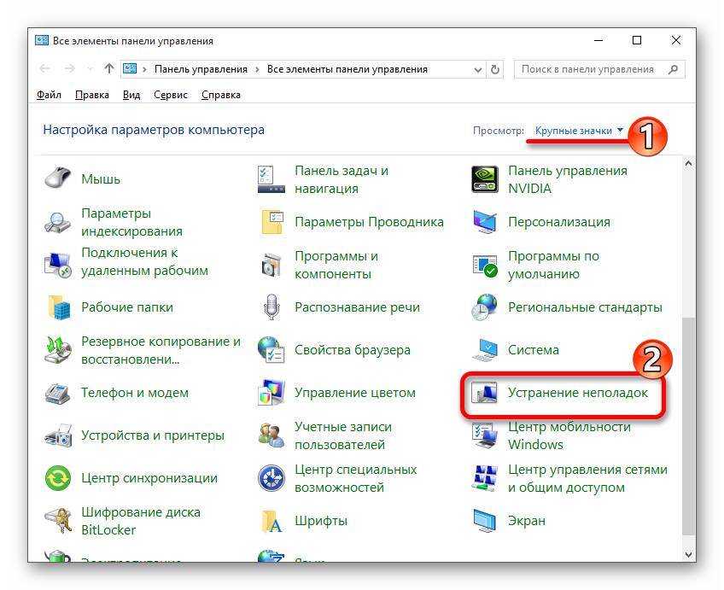724x590 pixels.
Task: Click the vertical scrollbar thumb
Action: [x=689, y=427]
